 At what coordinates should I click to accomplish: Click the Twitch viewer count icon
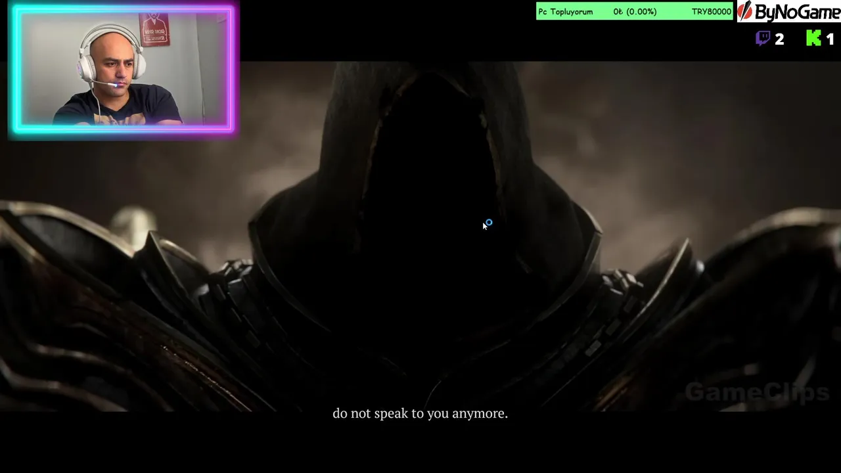762,39
